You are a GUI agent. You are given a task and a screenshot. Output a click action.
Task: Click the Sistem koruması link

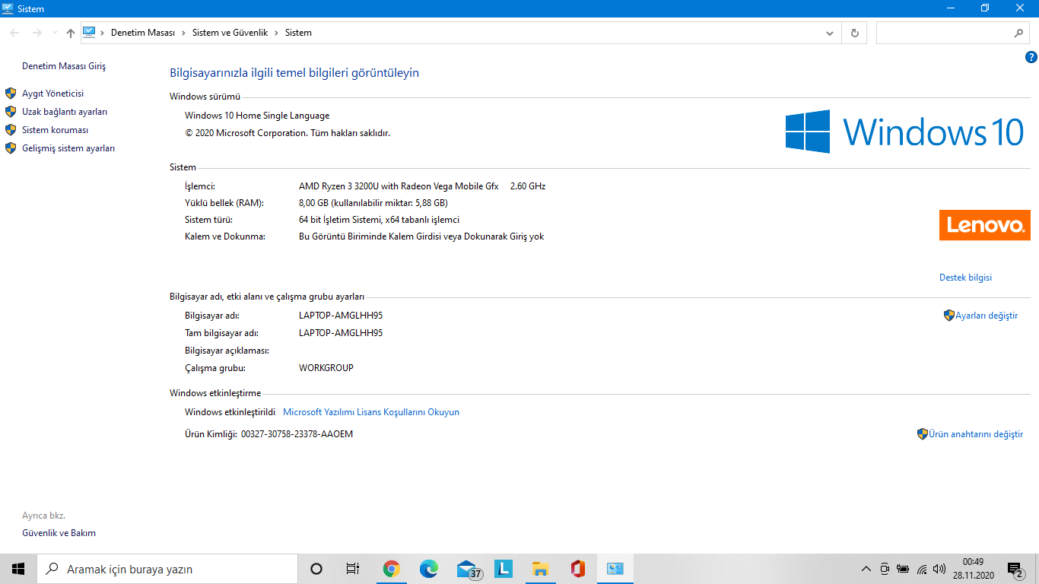pos(55,130)
